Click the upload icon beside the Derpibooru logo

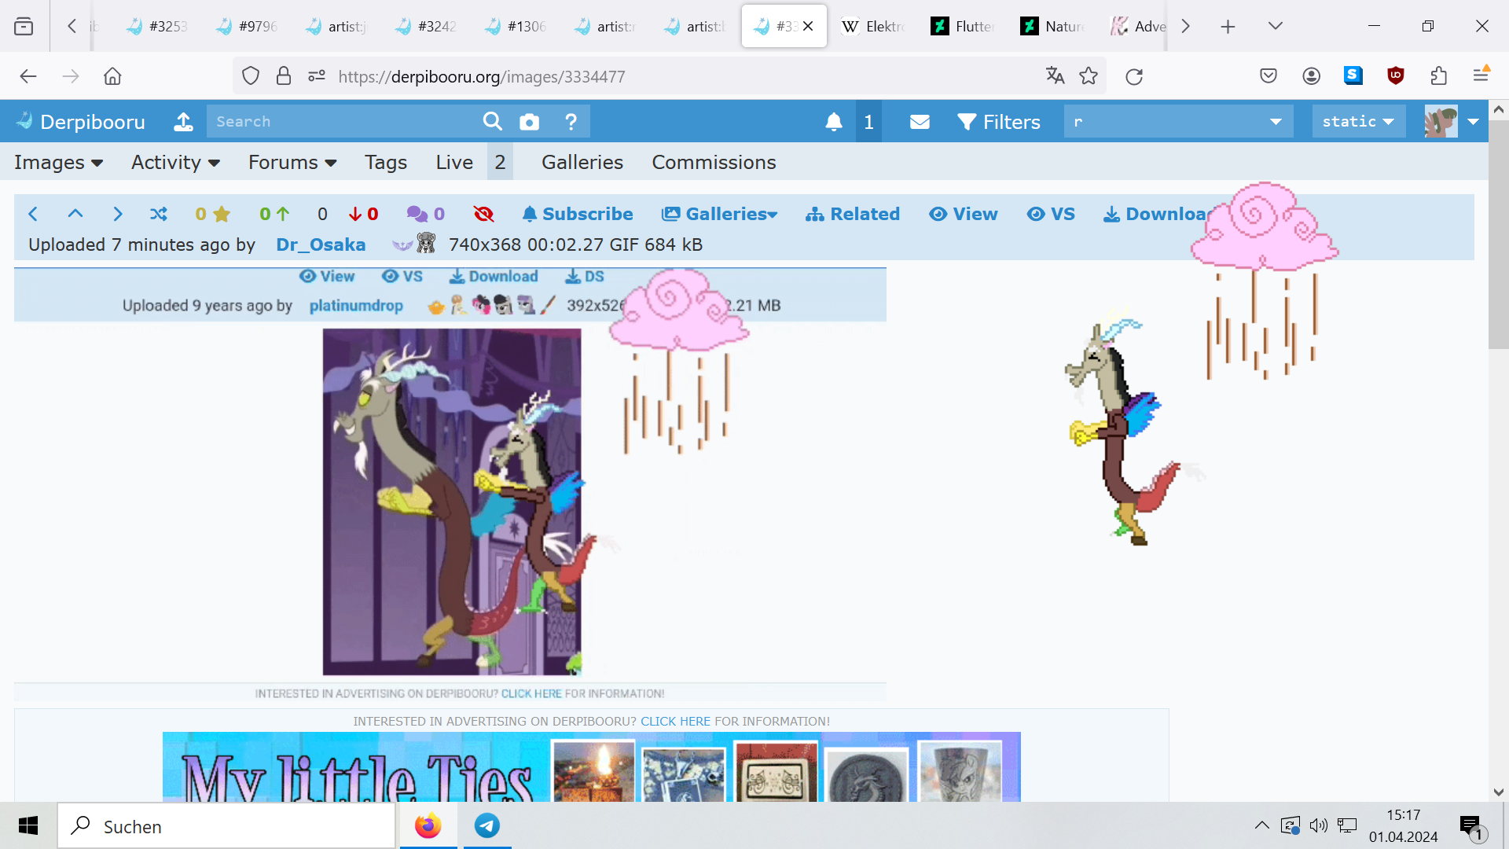tap(183, 123)
